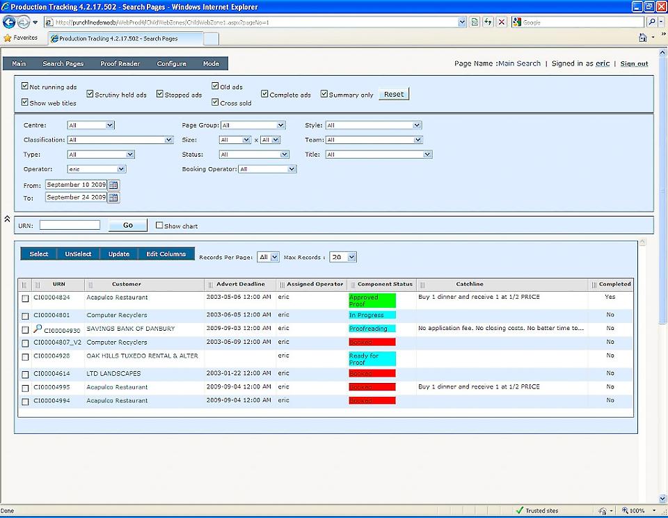Click the browser Back arrow button

tap(9, 22)
